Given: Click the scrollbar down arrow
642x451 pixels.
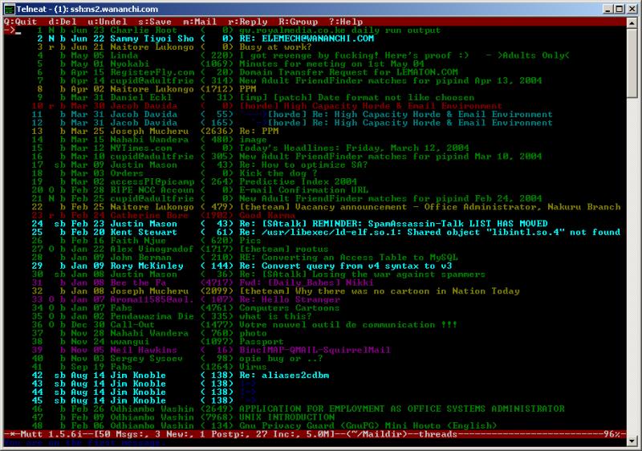Looking at the screenshot, I should click(x=632, y=441).
